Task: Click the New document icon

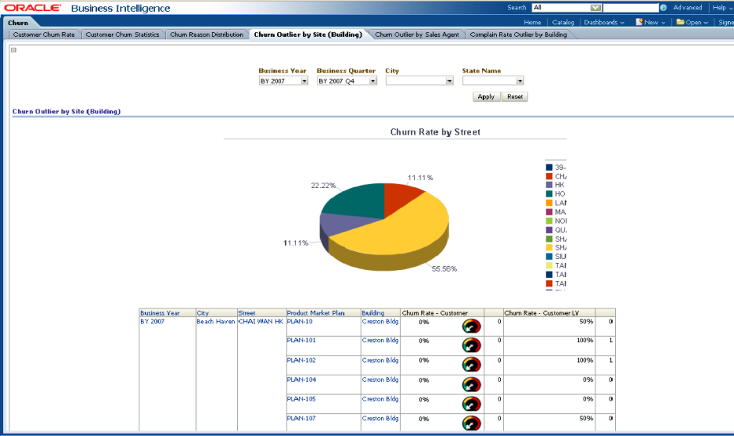Action: (x=639, y=22)
